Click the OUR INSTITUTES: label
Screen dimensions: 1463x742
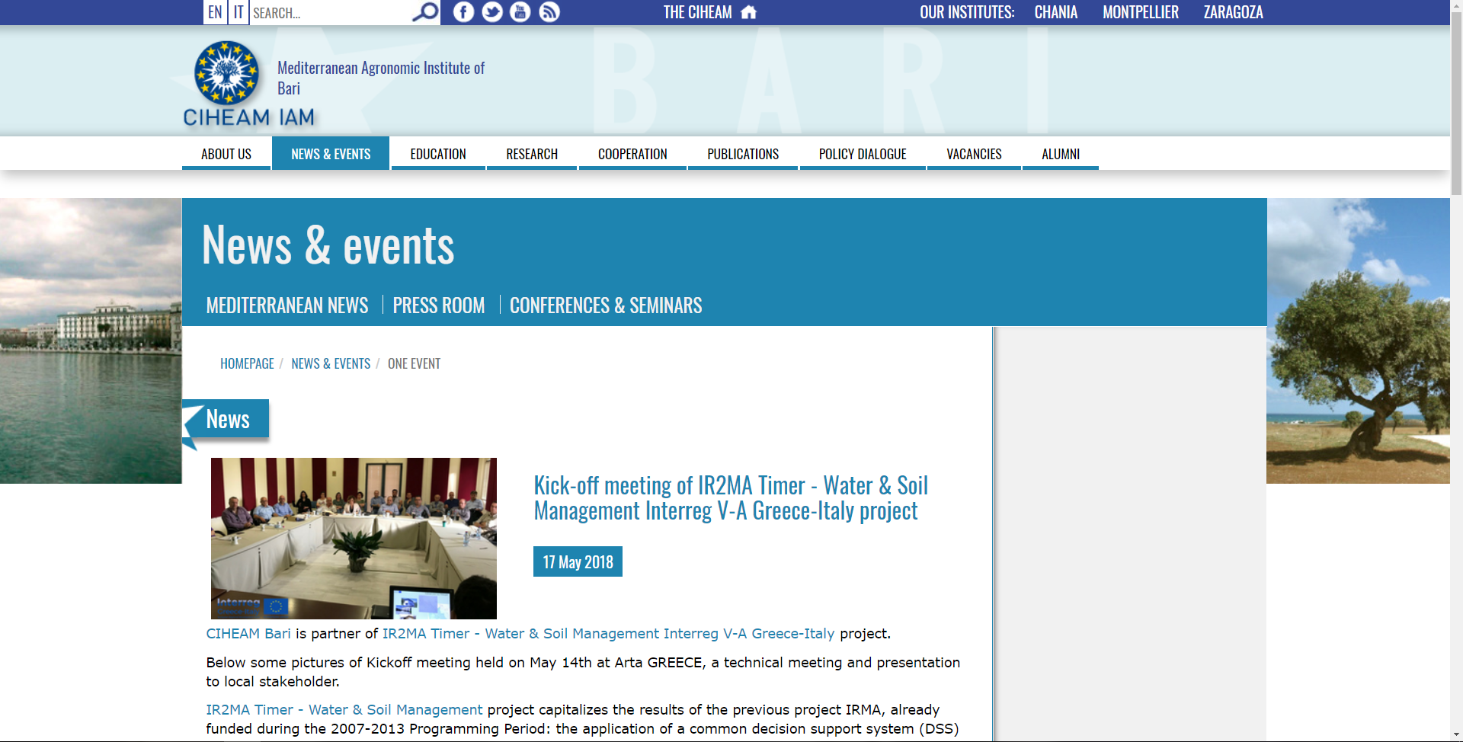(x=967, y=12)
